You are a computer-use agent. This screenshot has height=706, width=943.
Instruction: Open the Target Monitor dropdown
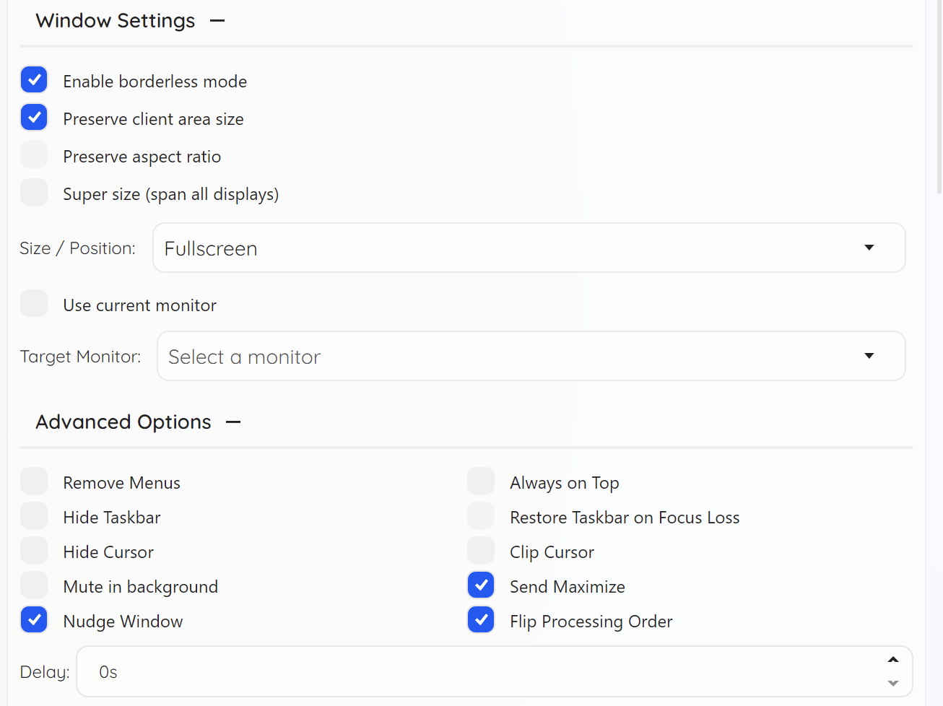pyautogui.click(x=531, y=357)
